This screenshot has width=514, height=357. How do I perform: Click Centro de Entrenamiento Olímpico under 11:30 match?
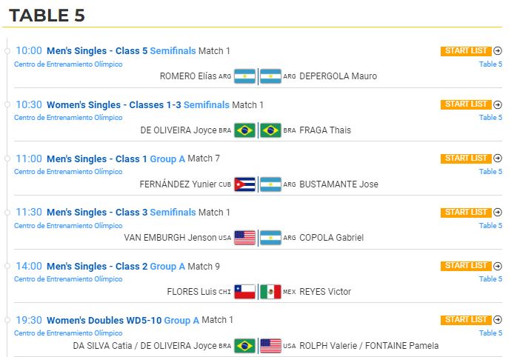pos(68,226)
